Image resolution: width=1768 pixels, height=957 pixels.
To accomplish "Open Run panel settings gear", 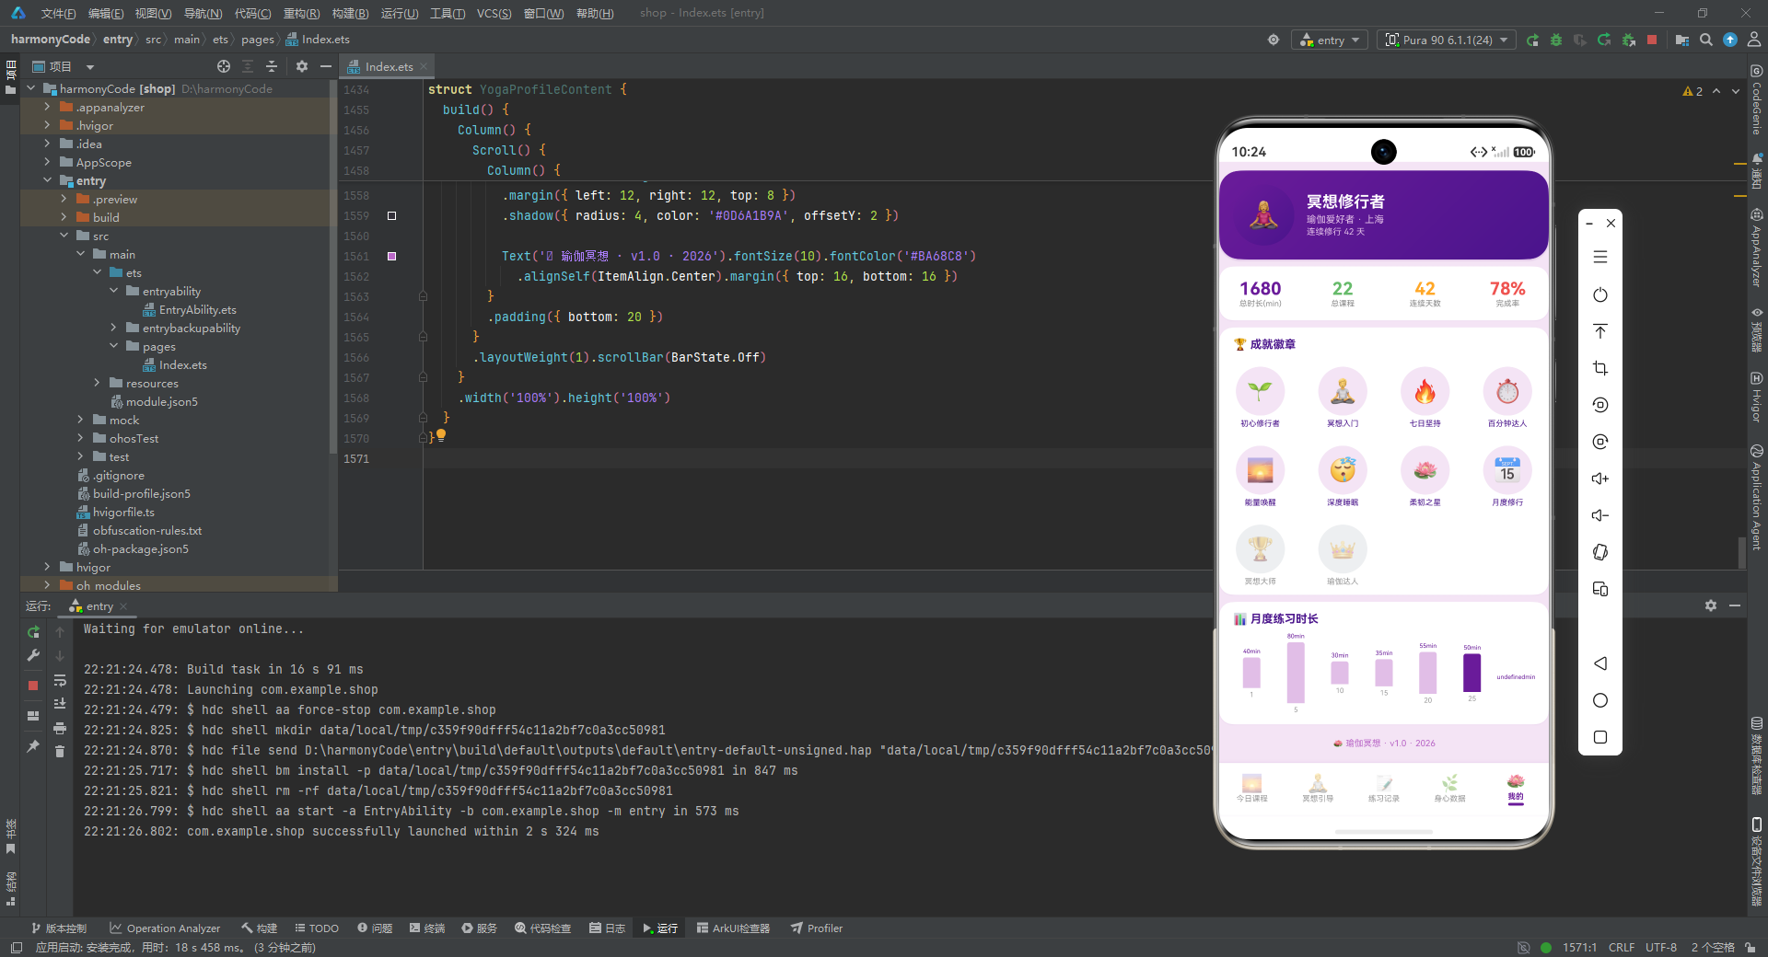I will point(1711,605).
